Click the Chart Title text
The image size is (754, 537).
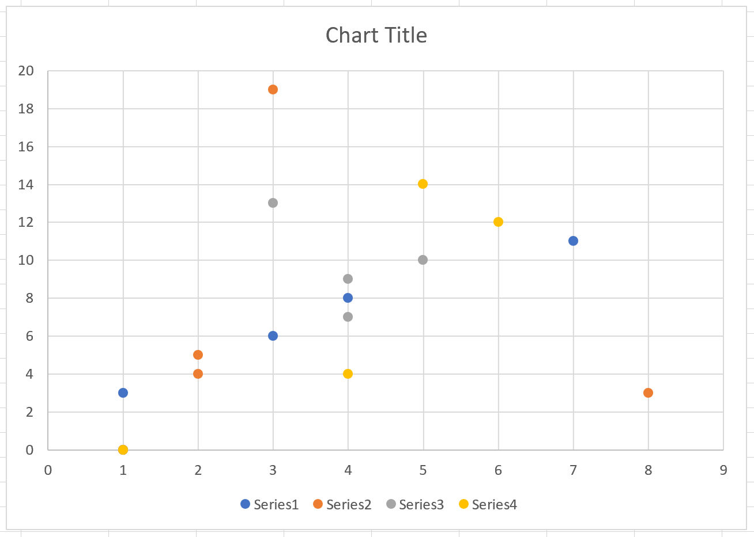(x=376, y=36)
